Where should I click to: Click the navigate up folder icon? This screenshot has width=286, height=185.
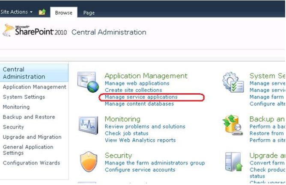pos(42,12)
